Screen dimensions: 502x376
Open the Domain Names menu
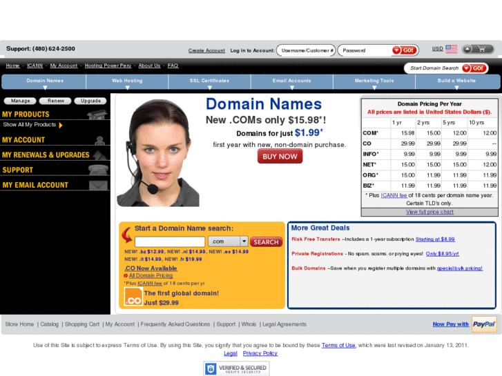tap(44, 82)
